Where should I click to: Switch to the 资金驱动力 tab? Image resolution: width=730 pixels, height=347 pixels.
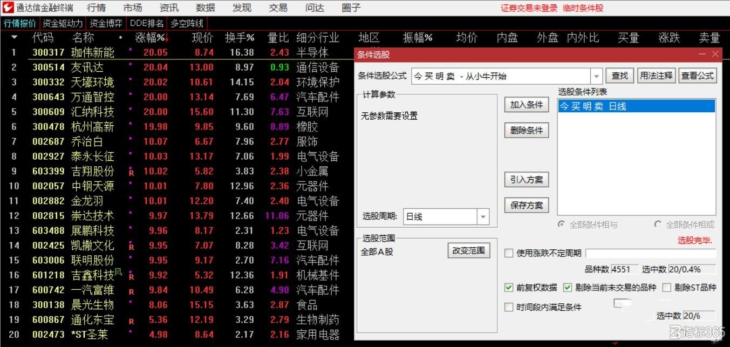tap(63, 23)
